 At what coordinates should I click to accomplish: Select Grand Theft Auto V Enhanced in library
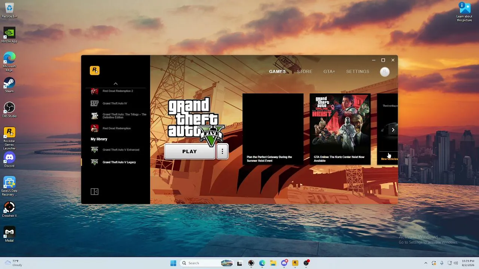click(116, 150)
